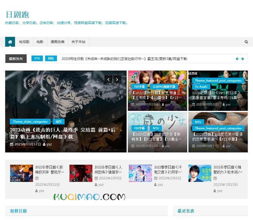Viewport: 253px width, 220px height.
Task: Click the 动作 tag on slider
Action: coord(59,122)
